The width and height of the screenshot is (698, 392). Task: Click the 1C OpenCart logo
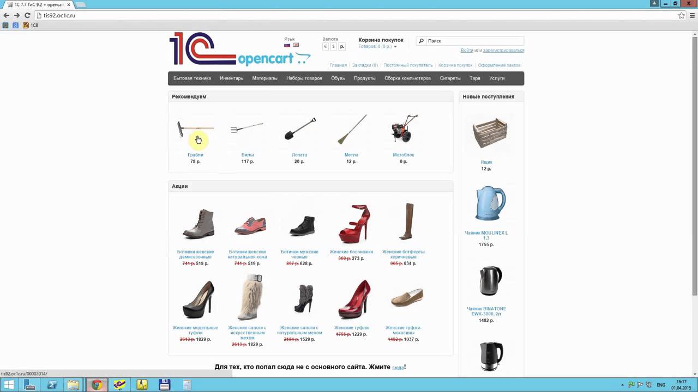(x=239, y=49)
